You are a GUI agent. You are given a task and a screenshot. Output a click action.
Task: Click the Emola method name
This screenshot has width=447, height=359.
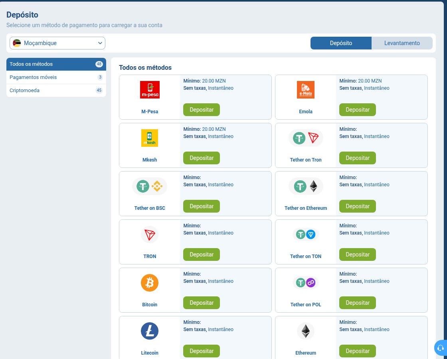[306, 111]
